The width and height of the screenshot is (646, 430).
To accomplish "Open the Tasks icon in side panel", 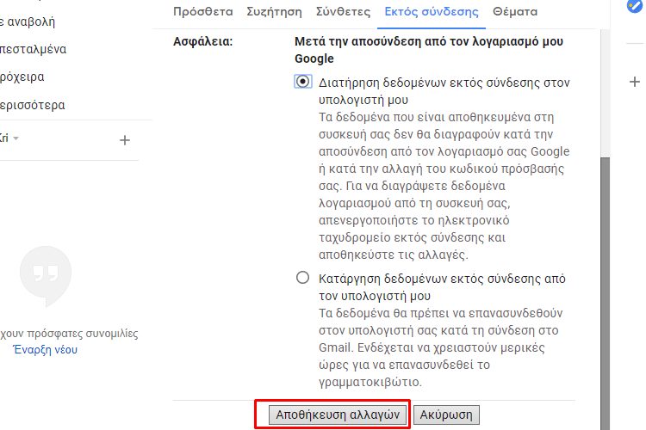I will click(635, 6).
